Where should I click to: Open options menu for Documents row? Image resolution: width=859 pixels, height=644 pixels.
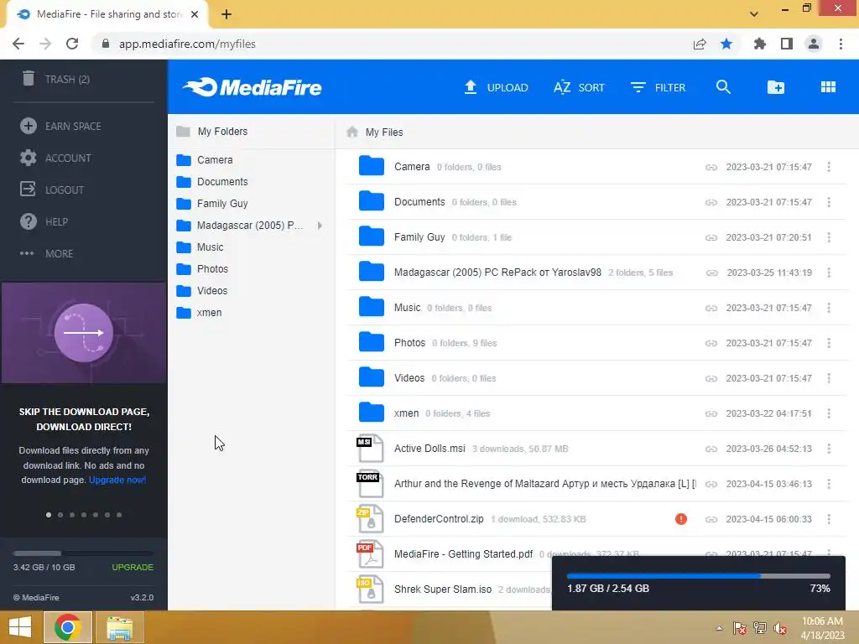coord(829,202)
